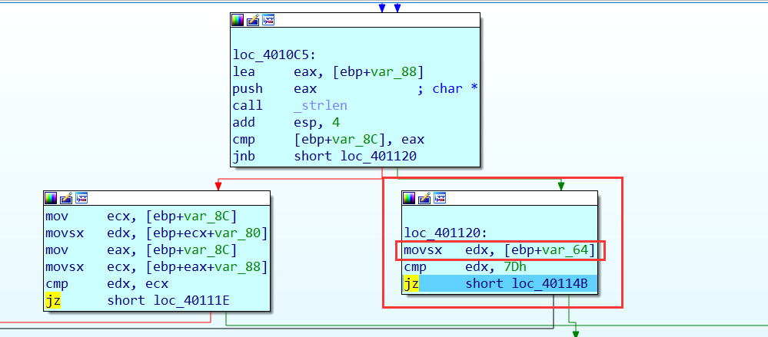Click the 7Dh constant in cmp
The width and height of the screenshot is (768, 337).
click(518, 267)
